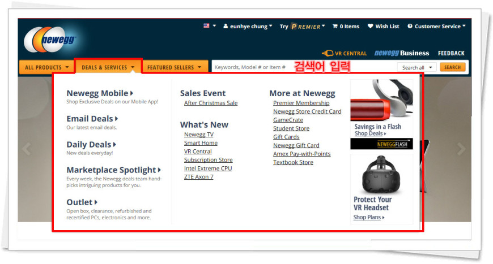Screen dimensions: 493x264
Task: Open the Try Premier dropdown
Action: (302, 27)
